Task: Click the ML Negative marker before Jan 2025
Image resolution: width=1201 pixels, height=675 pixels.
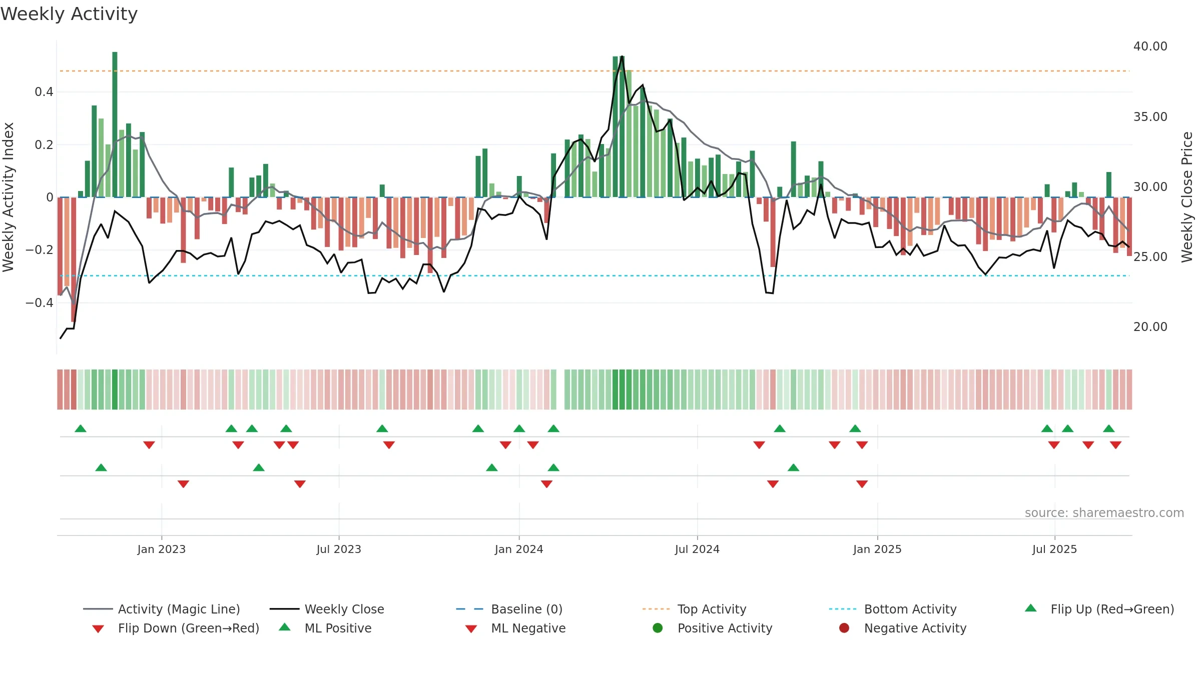Action: click(862, 484)
